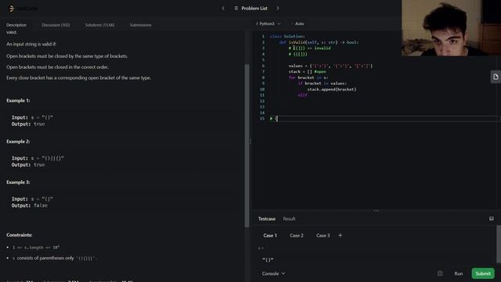501x282 pixels.
Task: Click the drag handle above Testcase panel
Action: pyautogui.click(x=376, y=211)
